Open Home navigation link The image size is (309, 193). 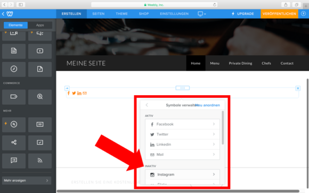pos(196,63)
